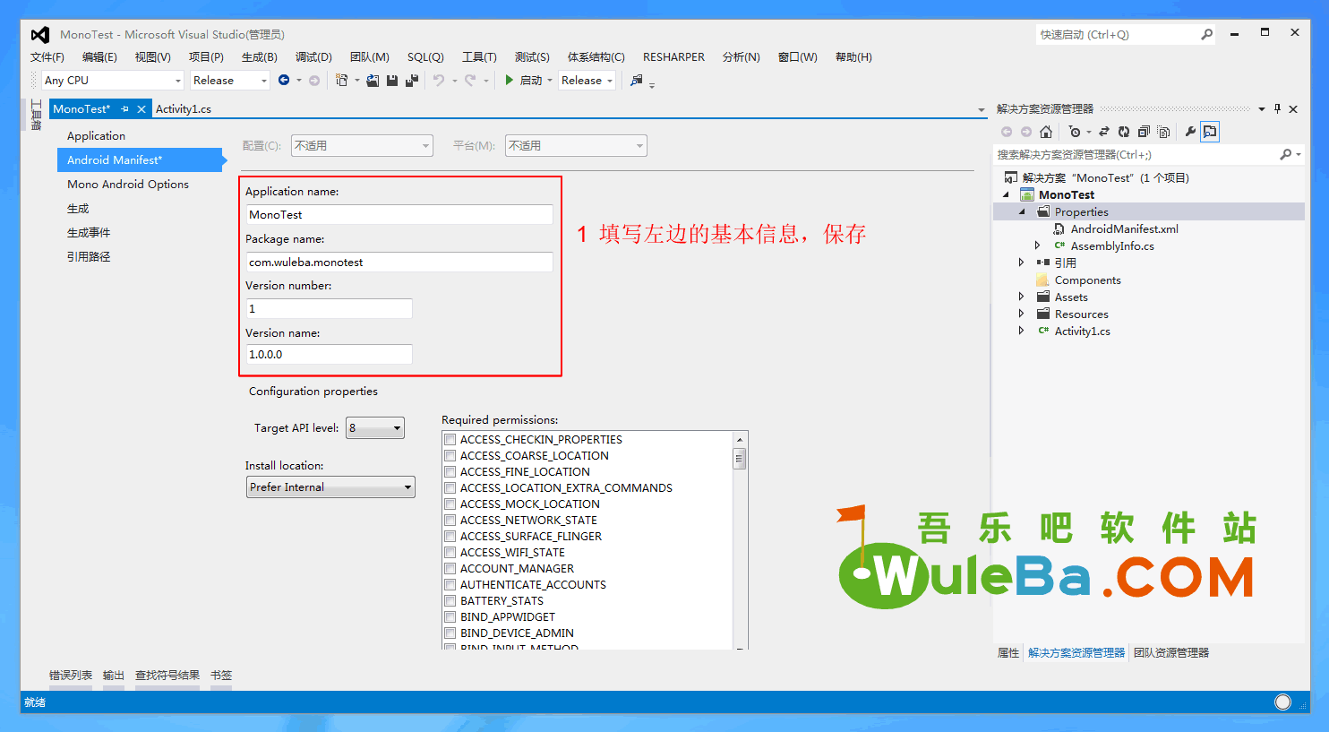Image resolution: width=1329 pixels, height=732 pixels.
Task: Enable the ACCESS_NETWORK_STATE permission checkbox
Action: click(450, 521)
